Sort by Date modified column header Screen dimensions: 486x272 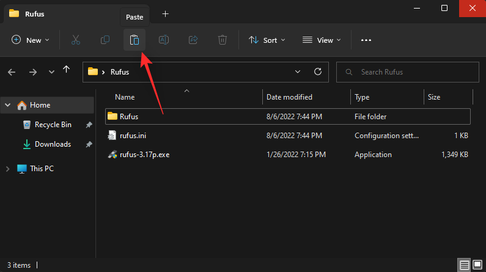[289, 97]
